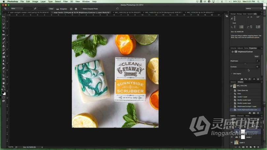The width and height of the screenshot is (267, 150).
Task: Open the crop tool preset picker arrow
Action: (x=8, y=9)
